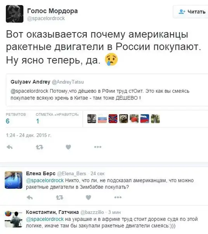View the 1 like count

point(38,121)
